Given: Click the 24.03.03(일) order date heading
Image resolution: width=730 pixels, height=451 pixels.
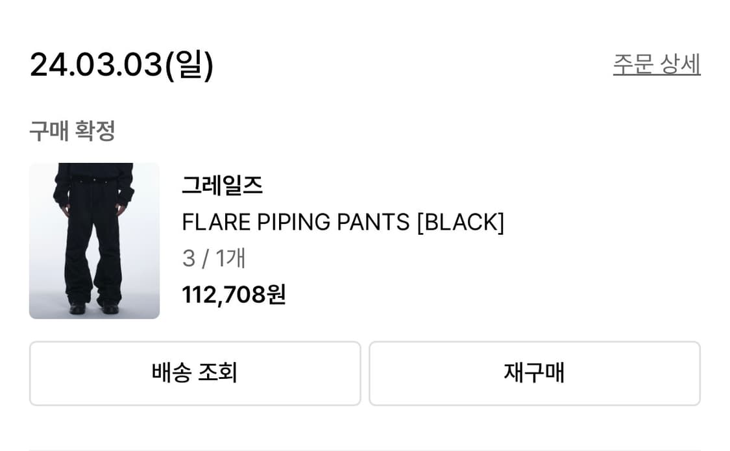Looking at the screenshot, I should 121,64.
